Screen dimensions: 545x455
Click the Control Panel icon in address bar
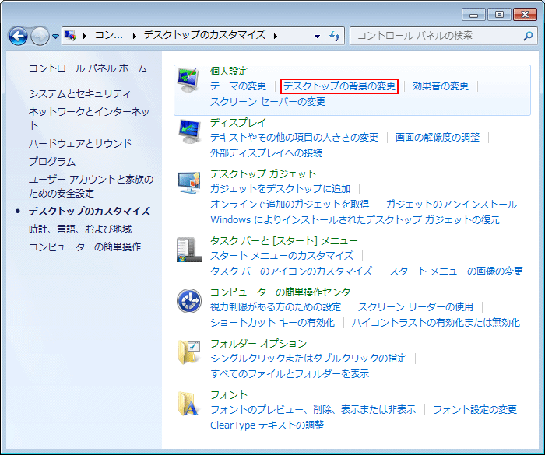71,36
